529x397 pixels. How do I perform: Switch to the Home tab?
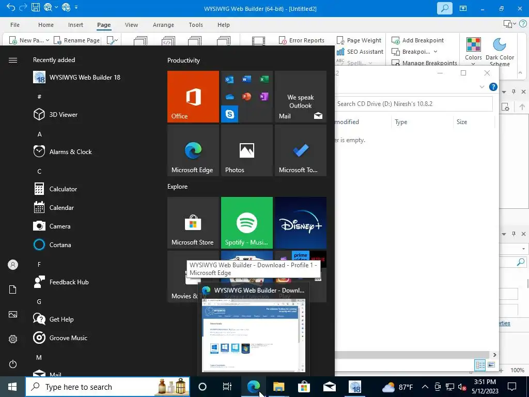point(46,25)
